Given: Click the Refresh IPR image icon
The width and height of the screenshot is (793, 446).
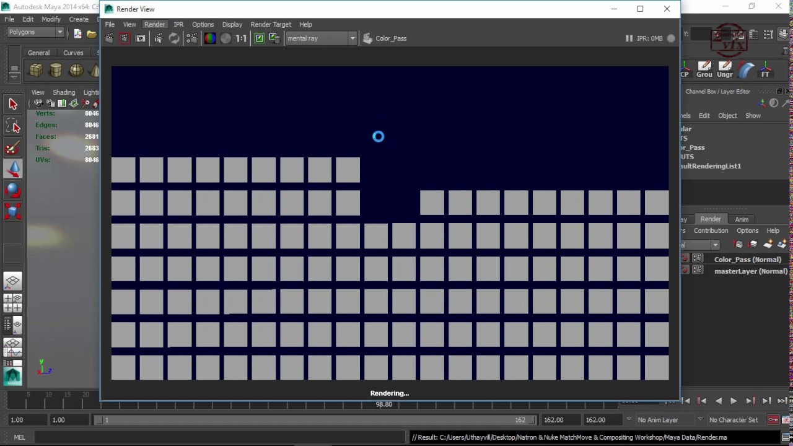Looking at the screenshot, I should click(x=174, y=38).
